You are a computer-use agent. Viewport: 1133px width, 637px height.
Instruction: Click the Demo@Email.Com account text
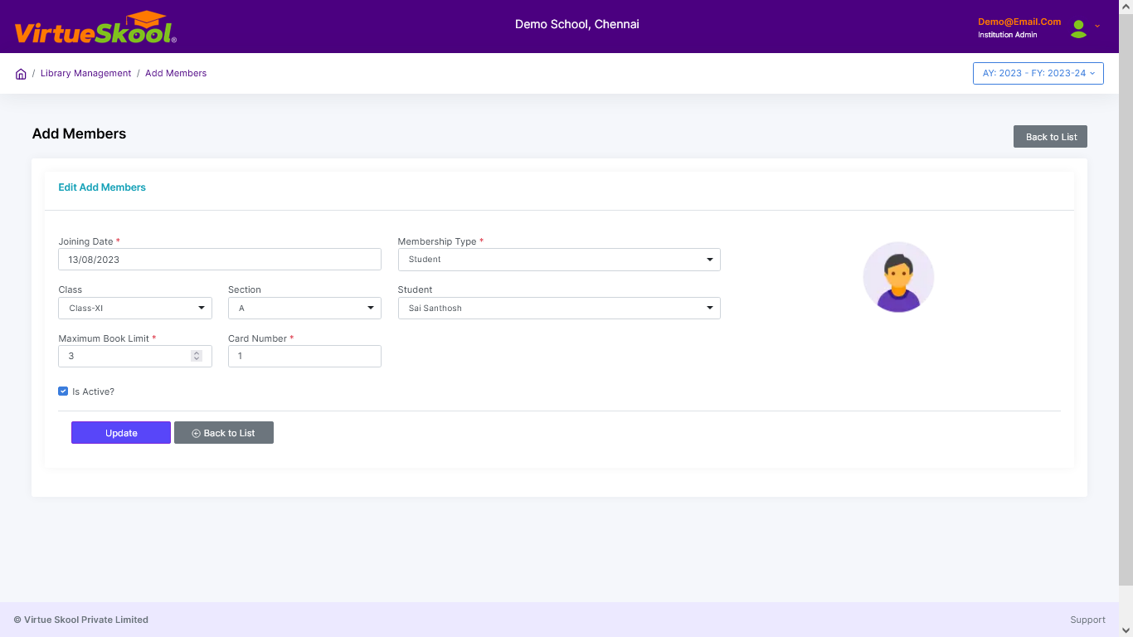click(1019, 22)
